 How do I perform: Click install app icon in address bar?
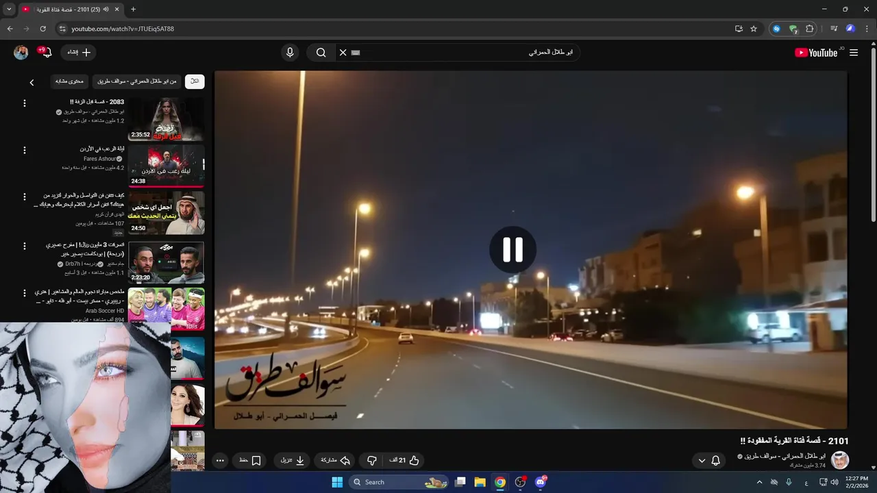pos(739,29)
